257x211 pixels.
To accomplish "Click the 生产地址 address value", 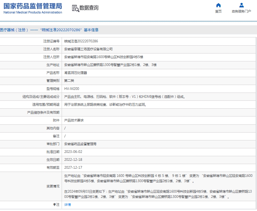I will coord(110,65).
